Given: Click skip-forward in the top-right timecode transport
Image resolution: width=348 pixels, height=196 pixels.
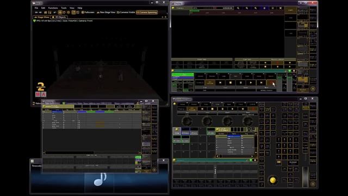Looking at the screenshot, I should tap(261, 83).
